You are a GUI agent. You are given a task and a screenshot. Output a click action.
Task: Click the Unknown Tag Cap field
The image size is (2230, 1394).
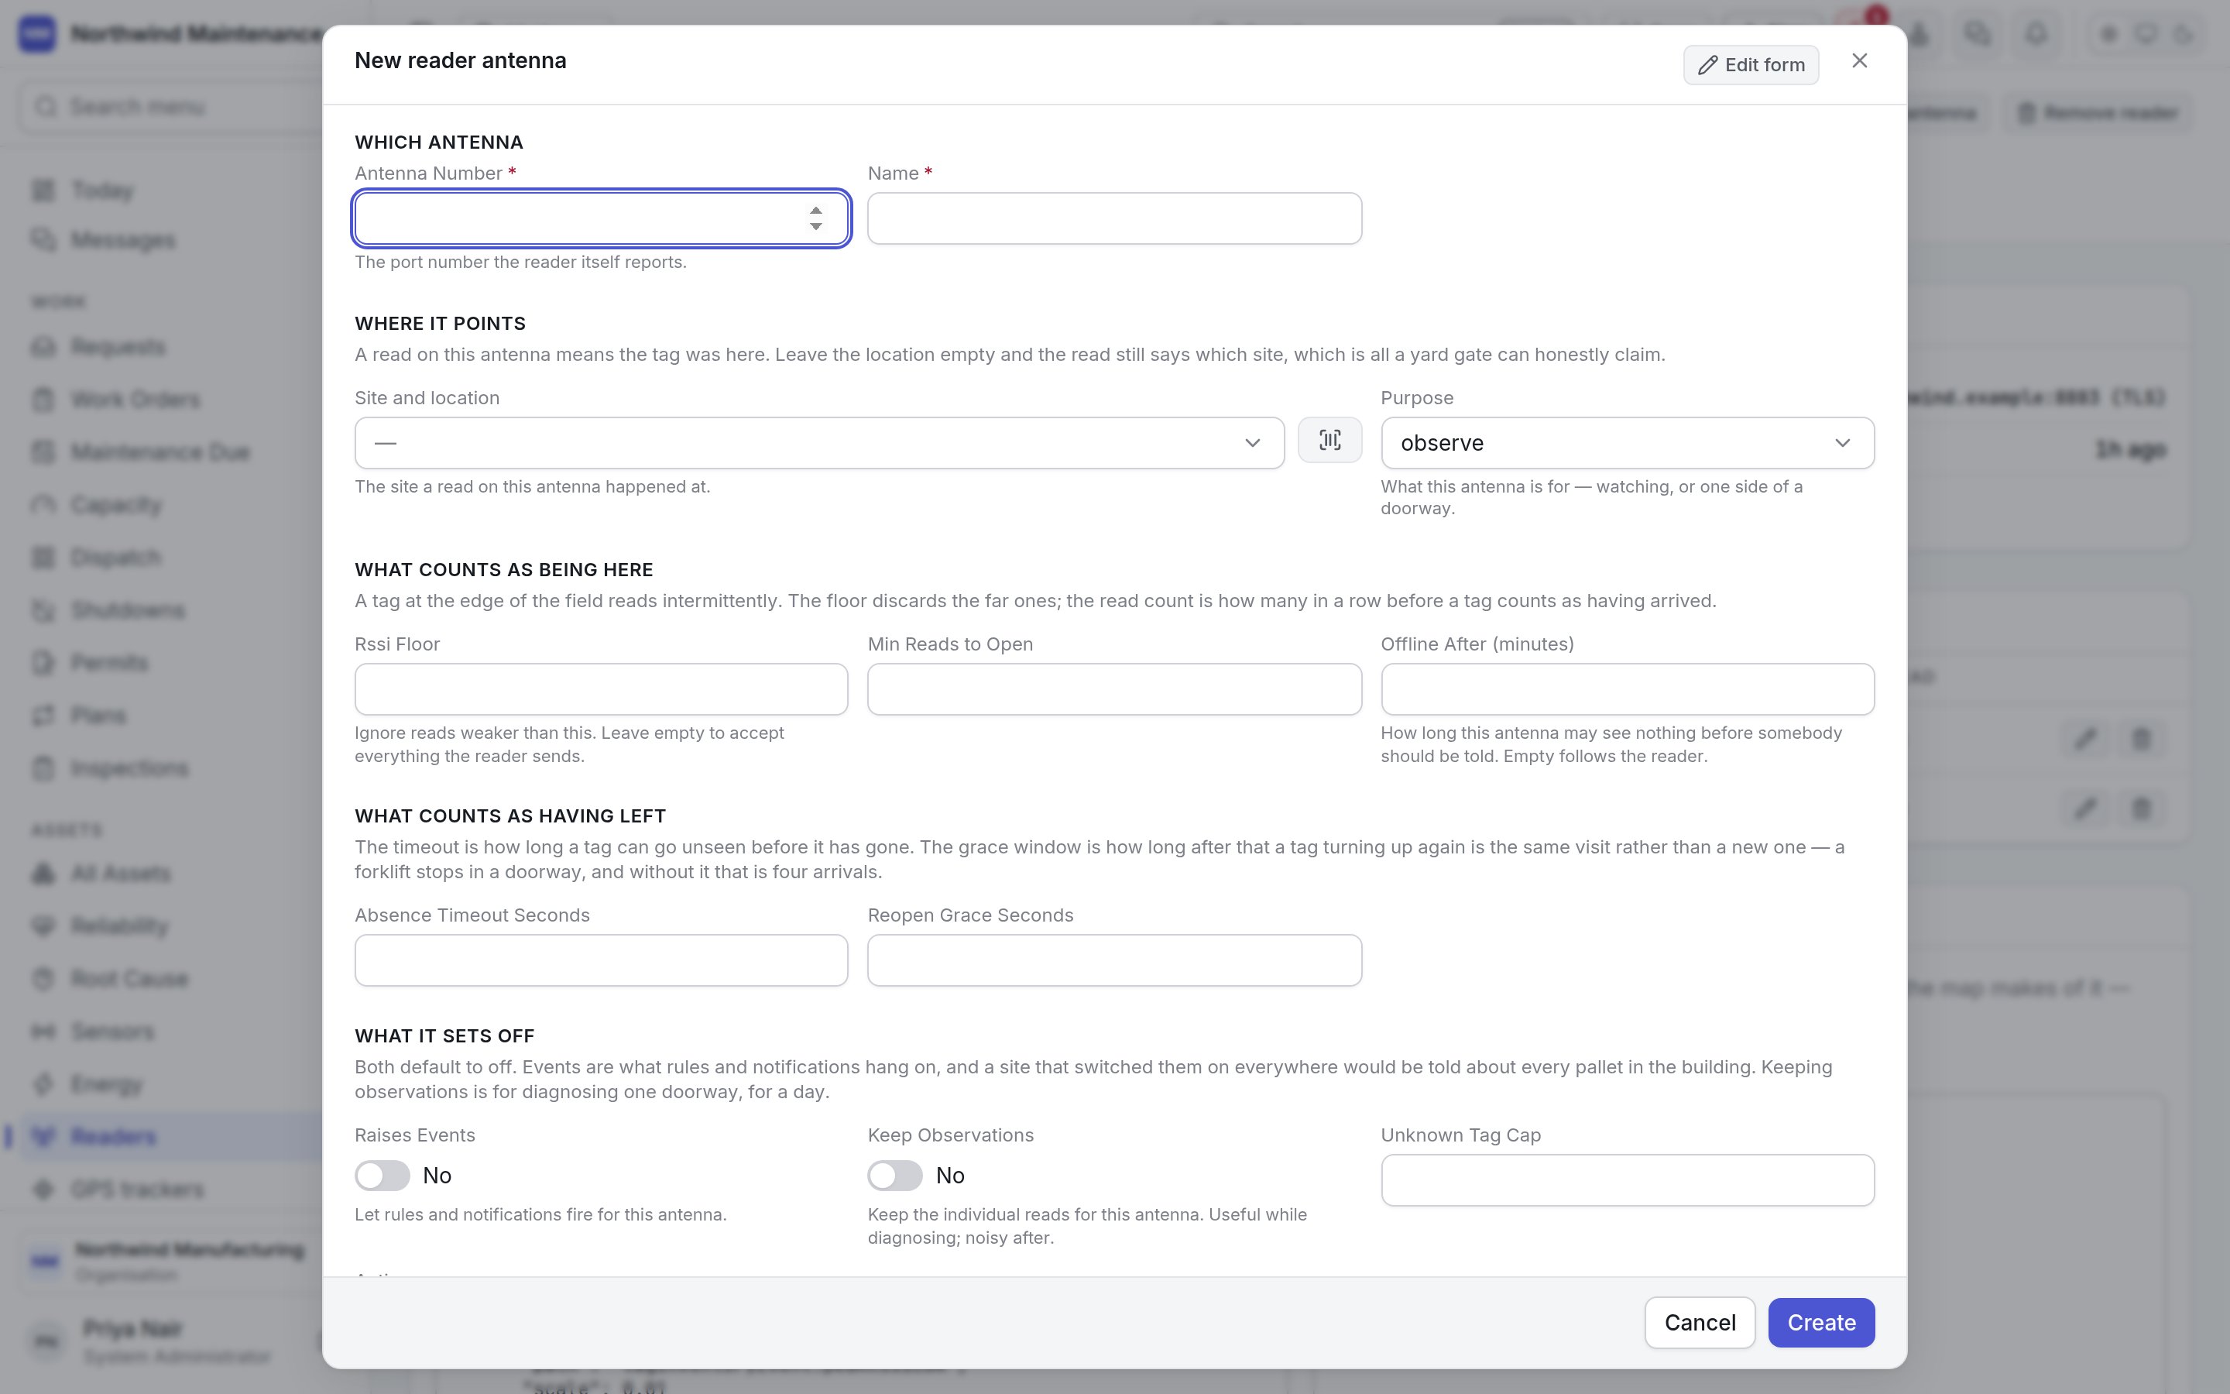(1628, 1180)
